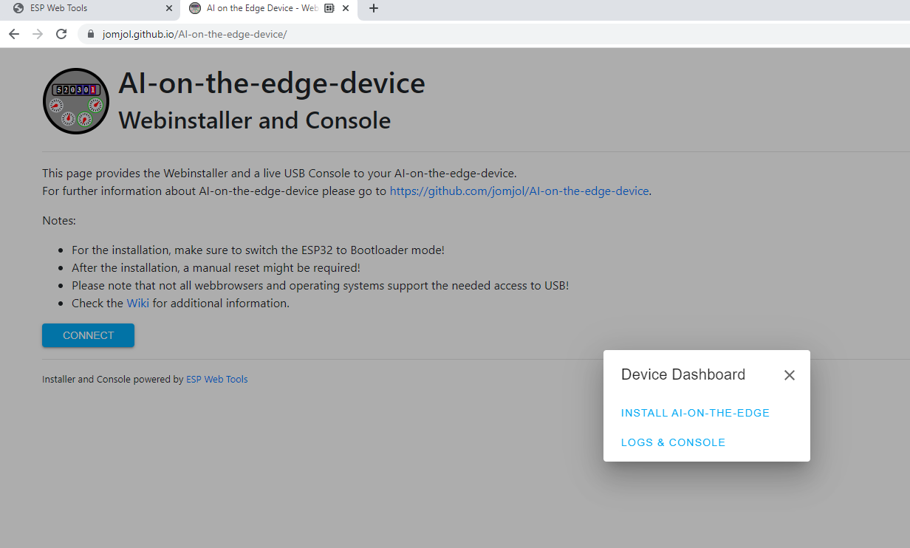The width and height of the screenshot is (910, 548).
Task: Go back to previous page
Action: point(14,34)
